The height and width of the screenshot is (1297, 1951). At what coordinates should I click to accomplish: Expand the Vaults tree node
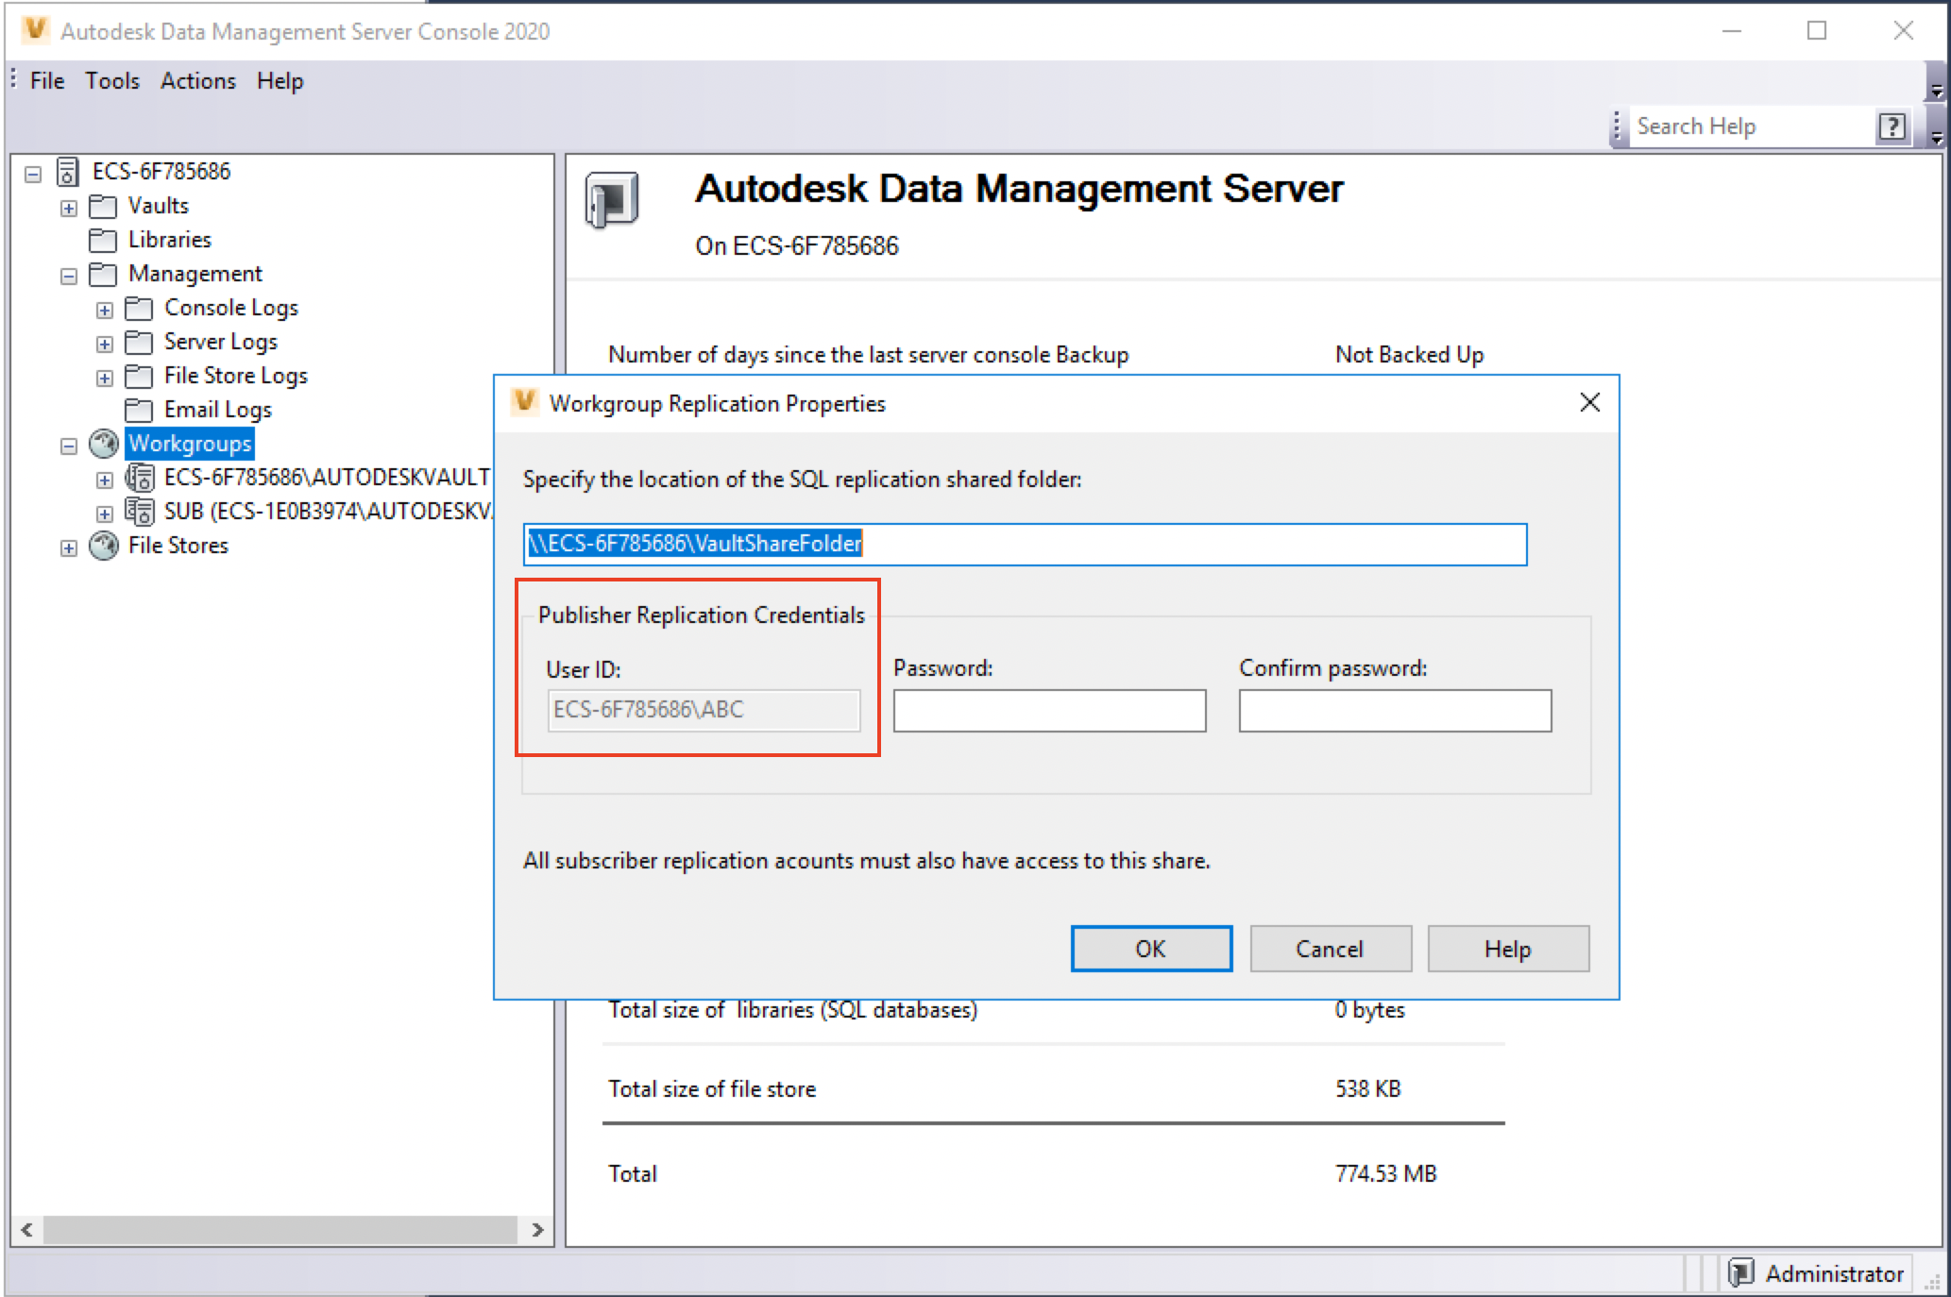(x=69, y=208)
